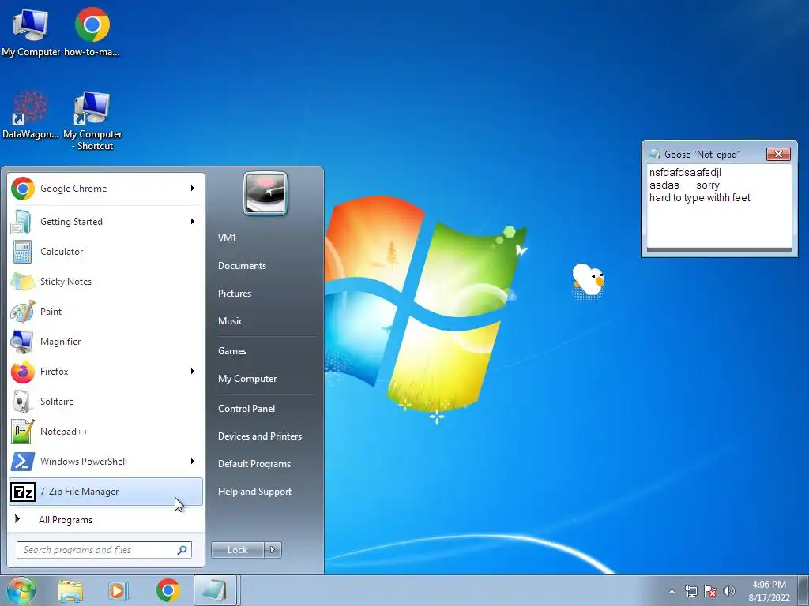Image resolution: width=809 pixels, height=606 pixels.
Task: Close the Goose Not-epad window
Action: (x=778, y=154)
